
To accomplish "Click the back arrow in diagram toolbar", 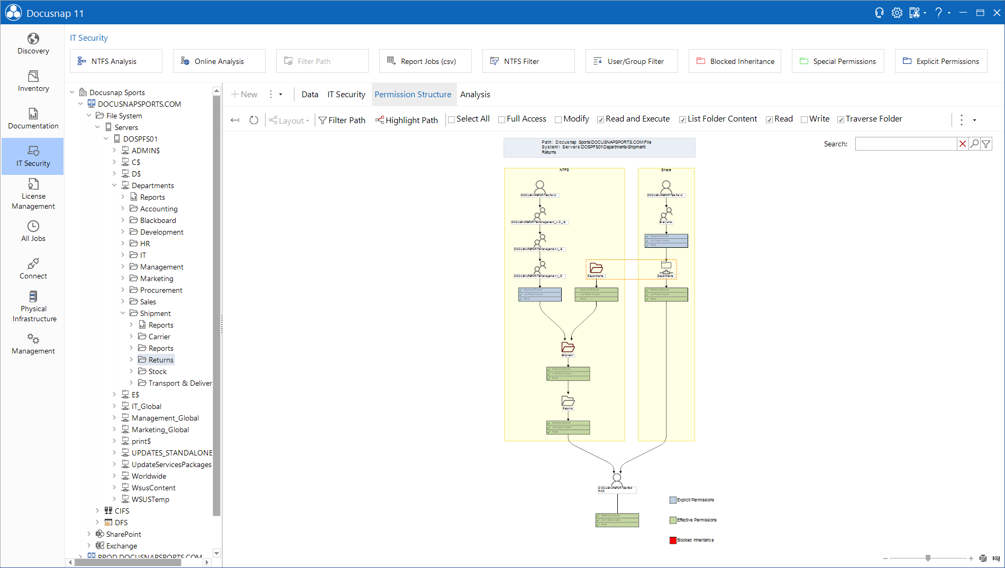I will (x=235, y=120).
